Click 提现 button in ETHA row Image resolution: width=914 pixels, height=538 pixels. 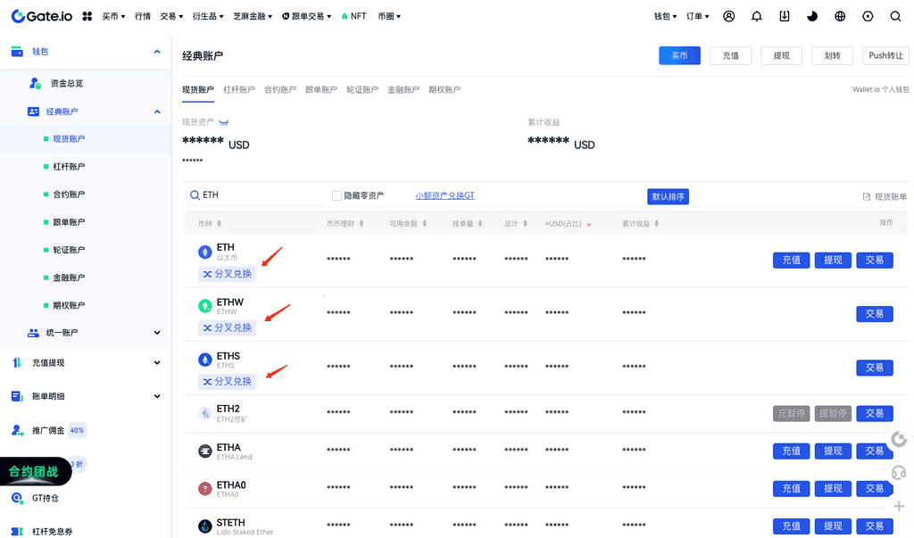coord(833,451)
